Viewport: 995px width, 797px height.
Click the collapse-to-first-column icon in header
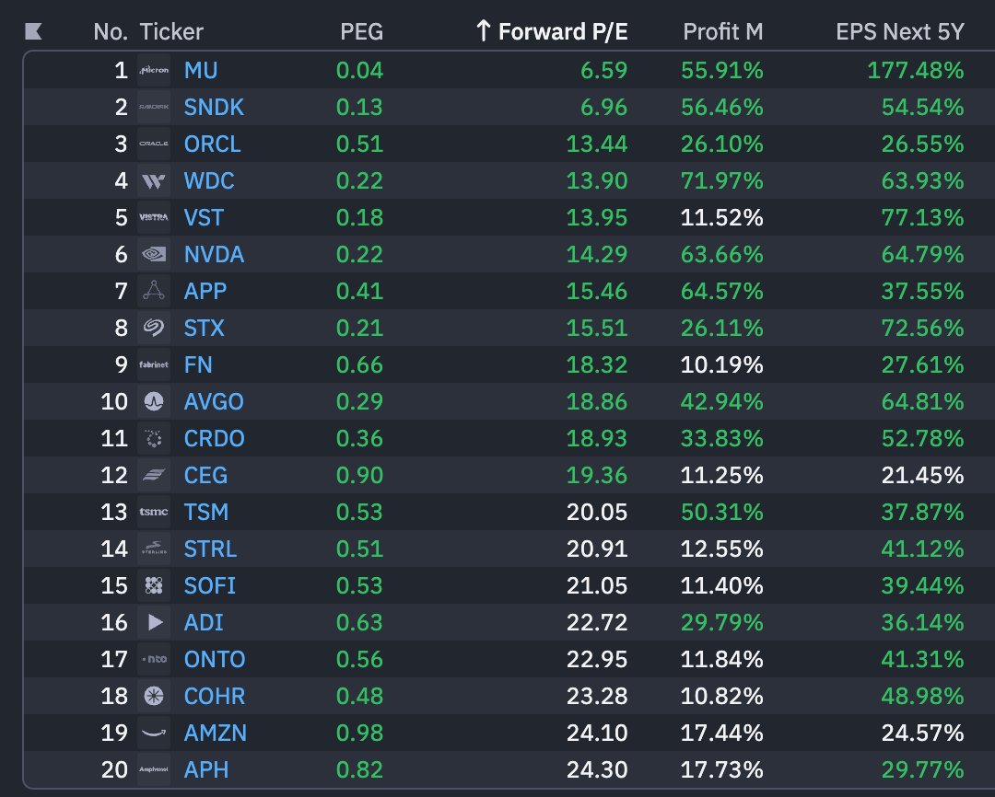point(33,31)
